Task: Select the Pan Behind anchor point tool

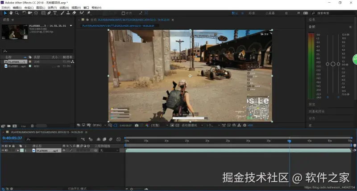Action: pos(36,13)
